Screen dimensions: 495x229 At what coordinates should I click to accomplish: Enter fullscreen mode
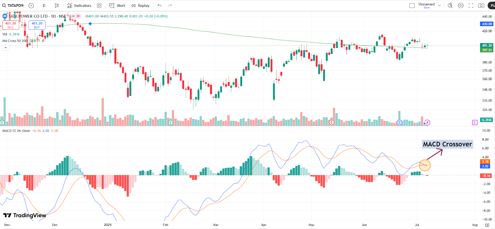471,6
